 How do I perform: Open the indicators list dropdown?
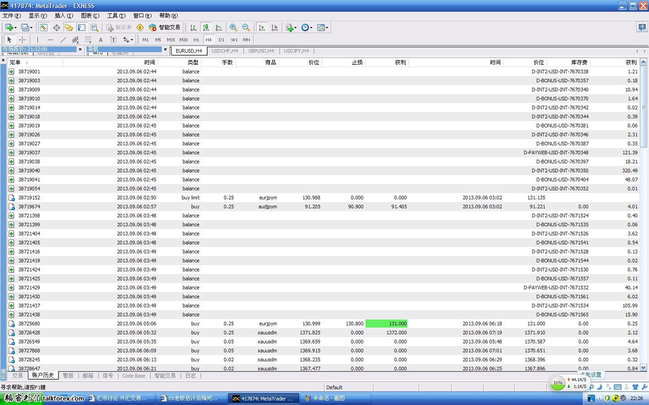(x=291, y=27)
